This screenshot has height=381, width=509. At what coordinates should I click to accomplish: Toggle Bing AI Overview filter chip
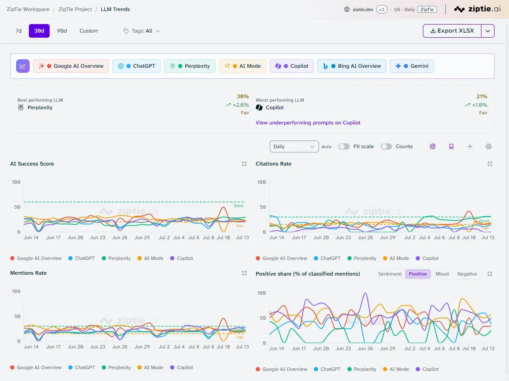point(352,66)
